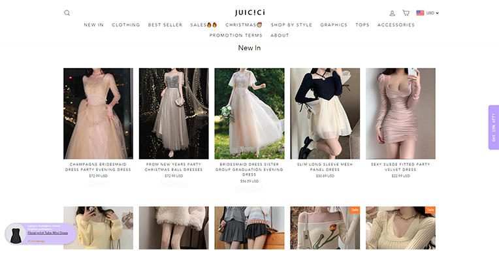499x254 pixels.
Task: Choose second swatch under Bridesmaid Dress Sister Group
Action: point(246,189)
